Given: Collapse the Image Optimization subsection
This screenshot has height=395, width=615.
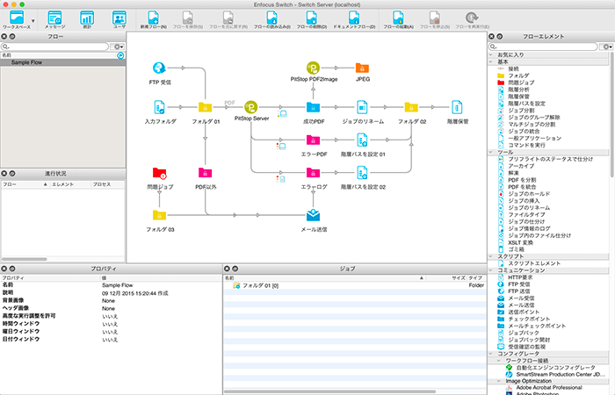Looking at the screenshot, I should pyautogui.click(x=499, y=381).
